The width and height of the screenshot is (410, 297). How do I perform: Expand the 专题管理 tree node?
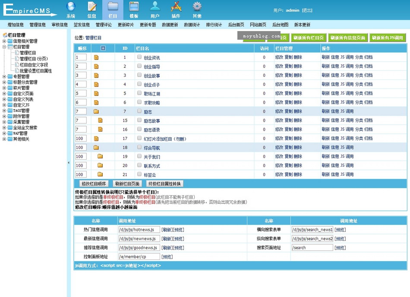(x=4, y=76)
